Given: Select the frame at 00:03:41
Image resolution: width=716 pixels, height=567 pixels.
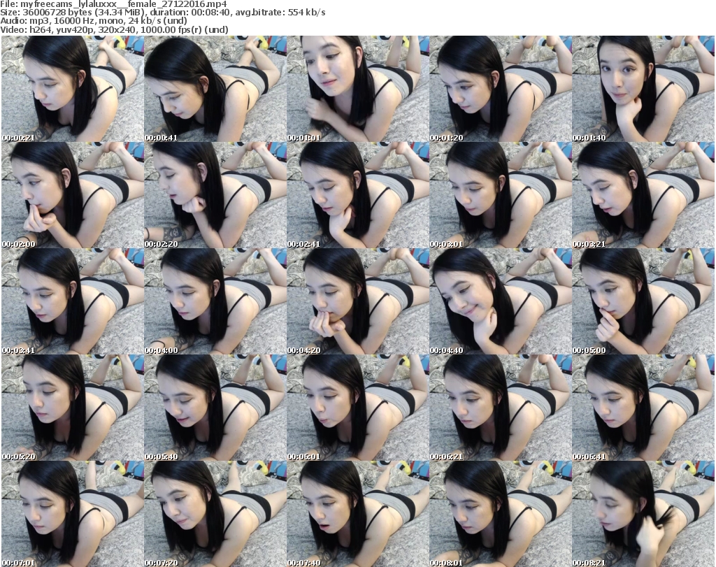Looking at the screenshot, I should coord(71,301).
